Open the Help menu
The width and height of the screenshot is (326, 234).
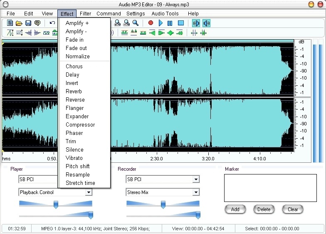tap(193, 13)
